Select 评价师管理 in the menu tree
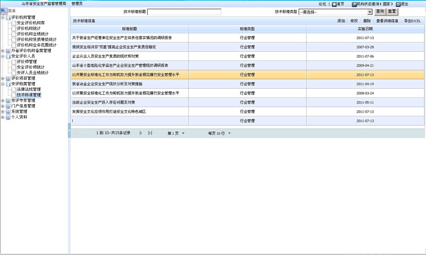The height and width of the screenshot is (255, 426). (x=27, y=62)
